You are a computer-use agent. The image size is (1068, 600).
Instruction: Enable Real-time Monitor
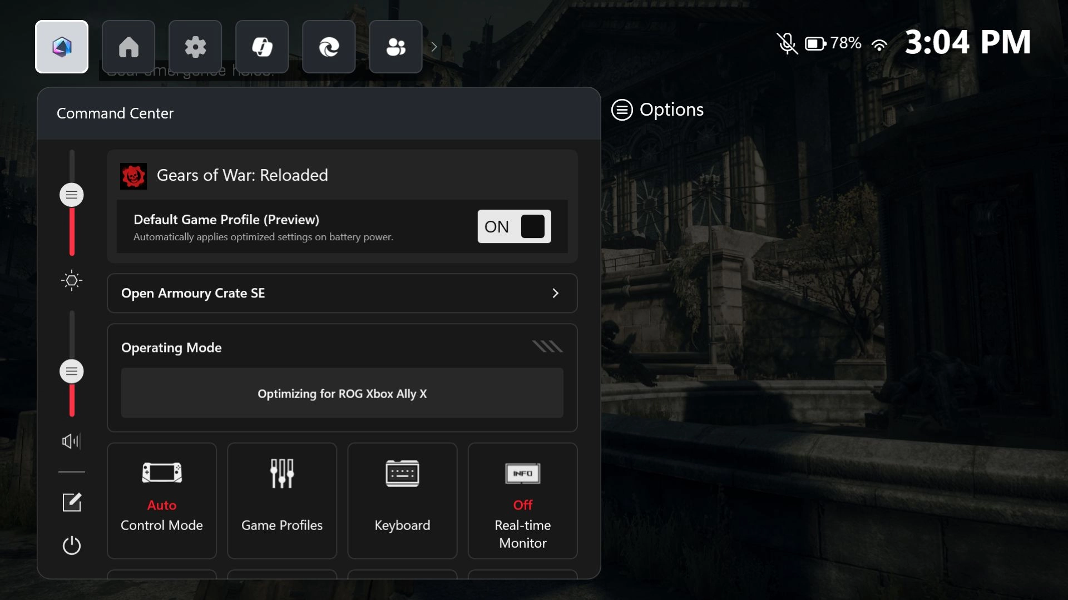point(522,500)
